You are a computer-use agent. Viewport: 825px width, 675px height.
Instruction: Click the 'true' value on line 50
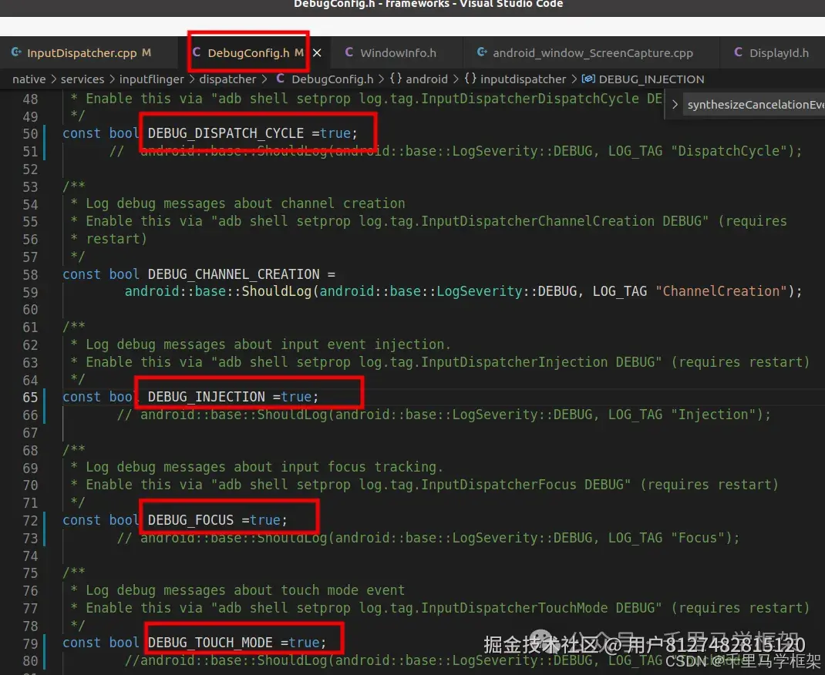[x=335, y=133]
